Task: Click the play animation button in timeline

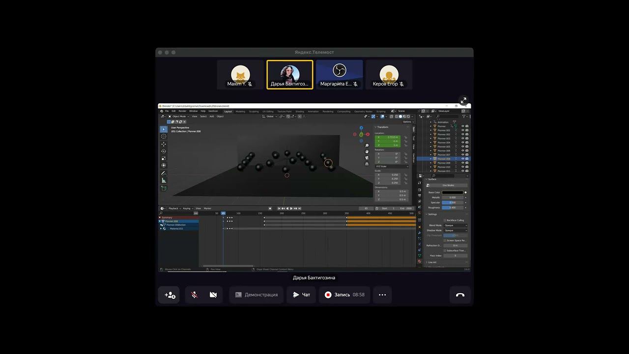Action: pyautogui.click(x=291, y=208)
